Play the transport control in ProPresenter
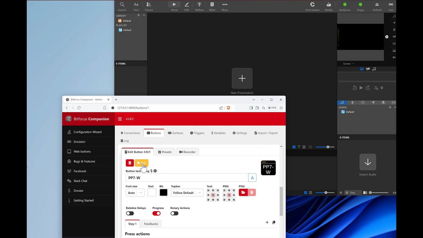The image size is (423, 238). pyautogui.click(x=361, y=88)
